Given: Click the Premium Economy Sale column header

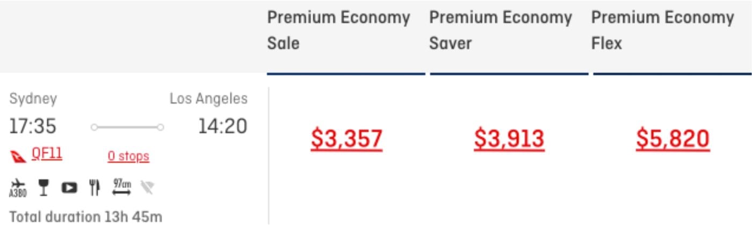Looking at the screenshot, I should pyautogui.click(x=338, y=30).
